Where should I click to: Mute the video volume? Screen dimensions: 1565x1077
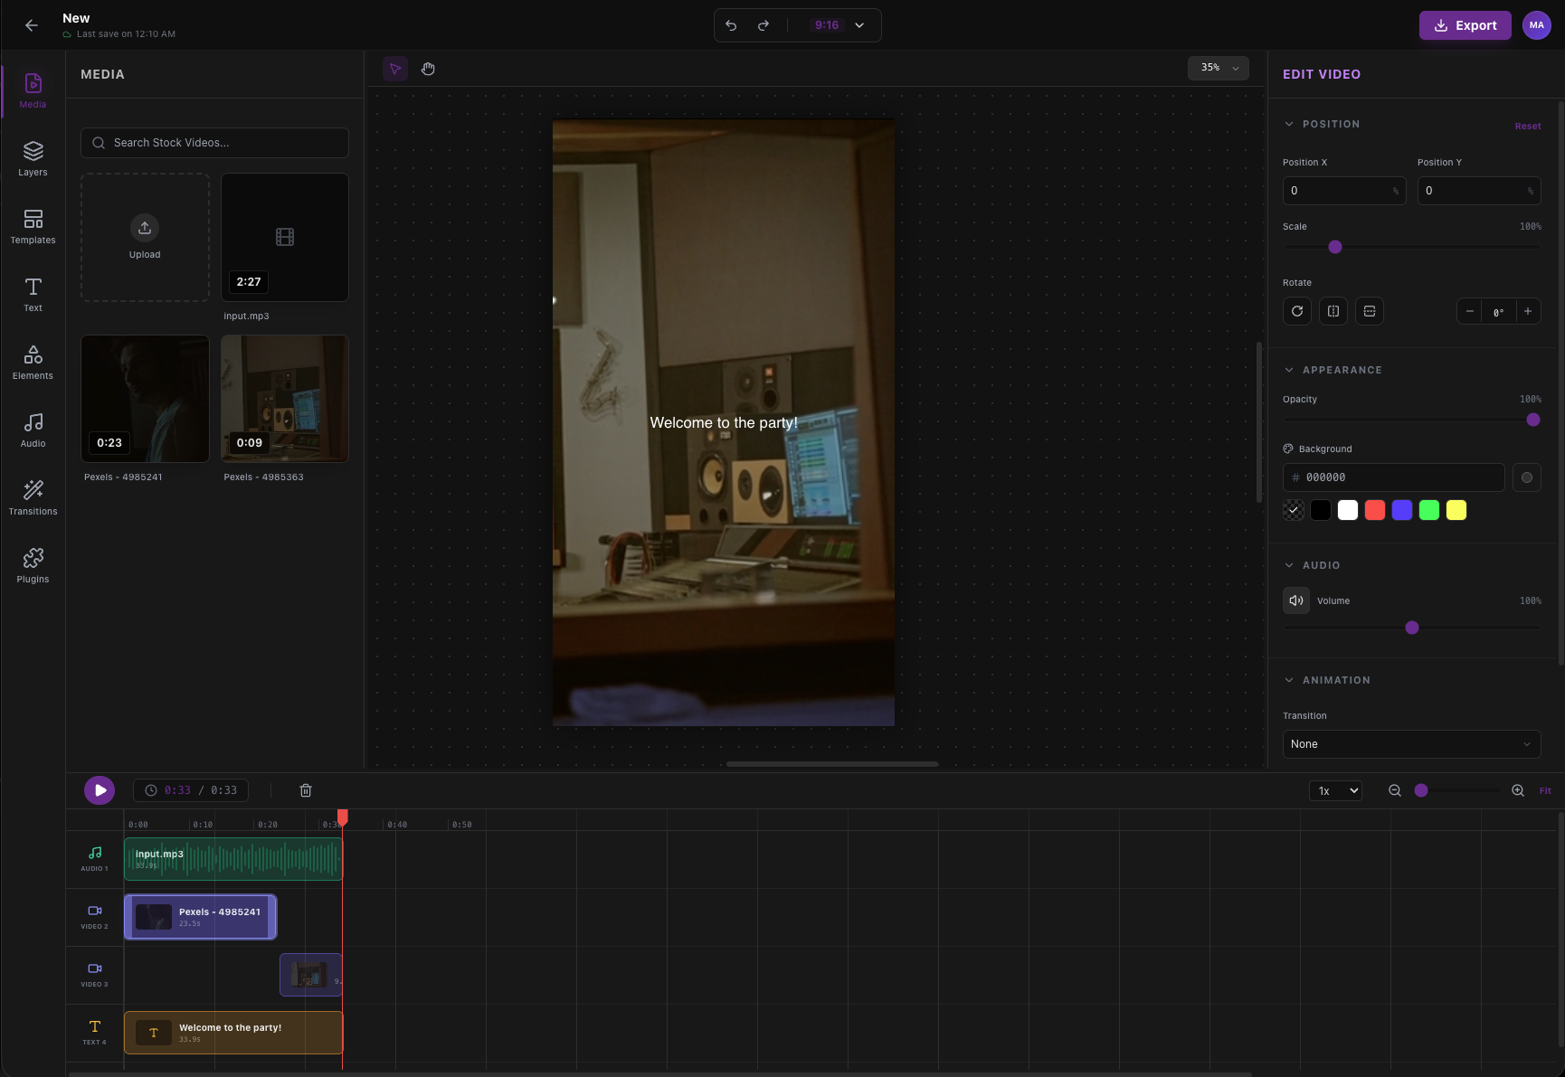coord(1295,600)
